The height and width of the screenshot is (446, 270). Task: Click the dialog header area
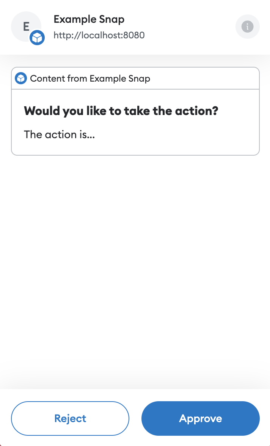click(x=135, y=27)
